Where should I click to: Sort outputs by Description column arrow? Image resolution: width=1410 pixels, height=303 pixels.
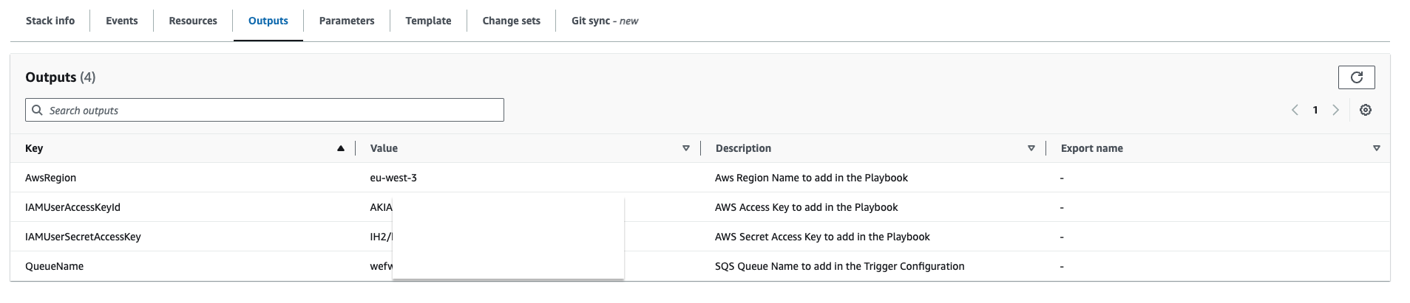click(1031, 148)
